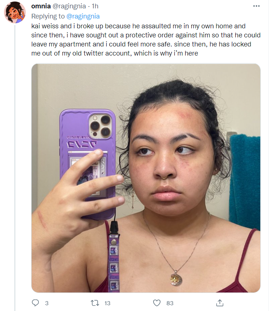Viewport: 269px width, 311px height.
Task: Click the retweet count 13
Action: [107, 303]
